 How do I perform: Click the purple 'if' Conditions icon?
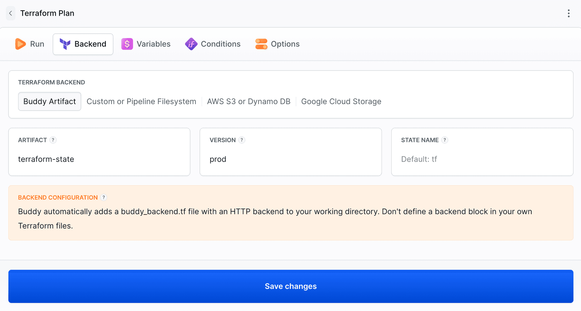[191, 44]
